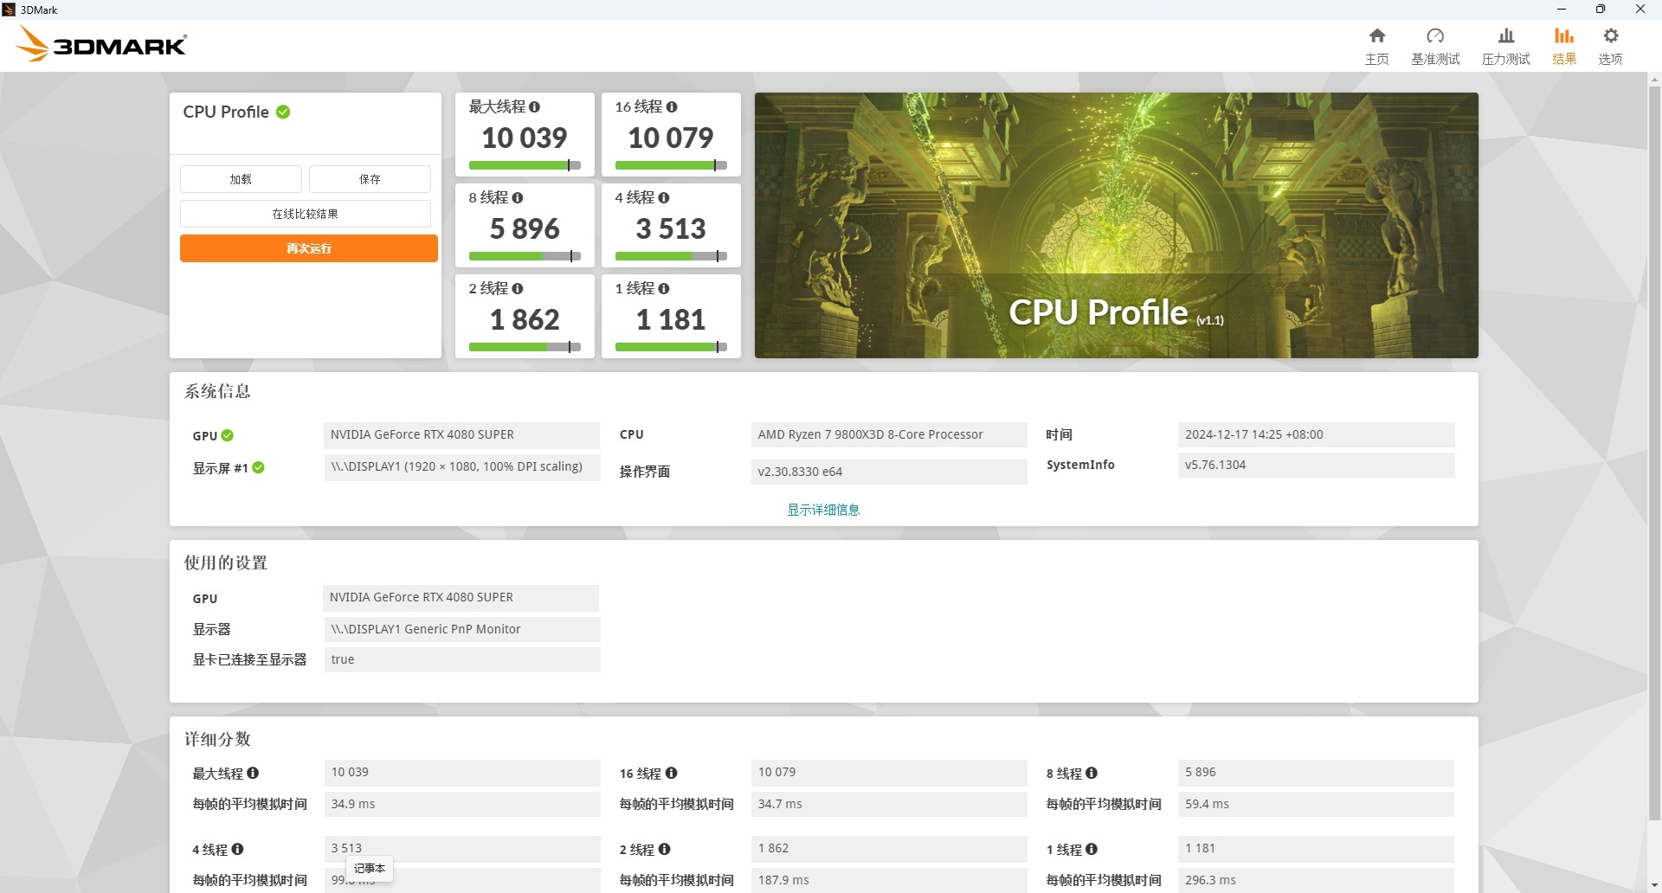Image resolution: width=1662 pixels, height=893 pixels.
Task: Click the green check next to GPU in 系统信息
Action: click(x=227, y=435)
